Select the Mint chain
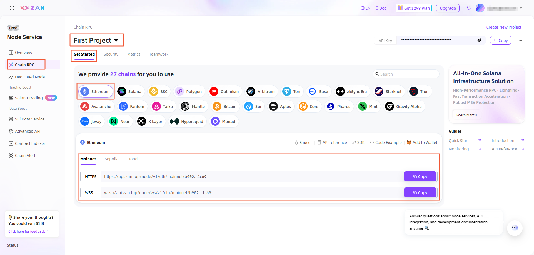This screenshot has width=534, height=255. (368, 107)
